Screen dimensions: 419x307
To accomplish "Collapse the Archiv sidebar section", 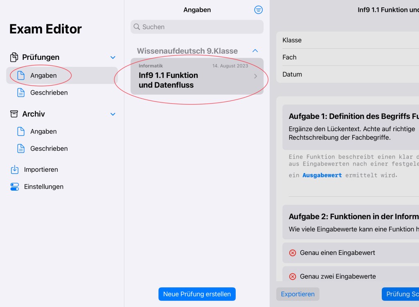I will coord(113,114).
